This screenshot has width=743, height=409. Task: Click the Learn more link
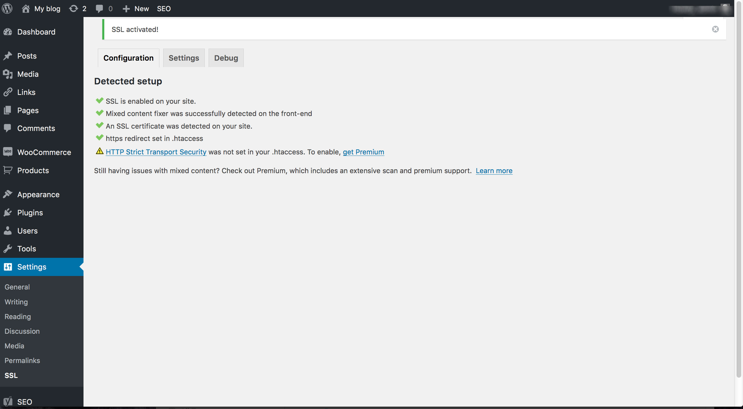(x=494, y=171)
